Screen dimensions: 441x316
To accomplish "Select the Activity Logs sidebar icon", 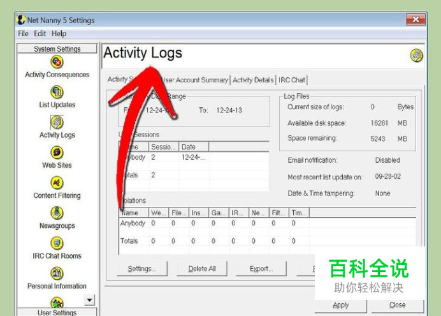I will 57,122.
